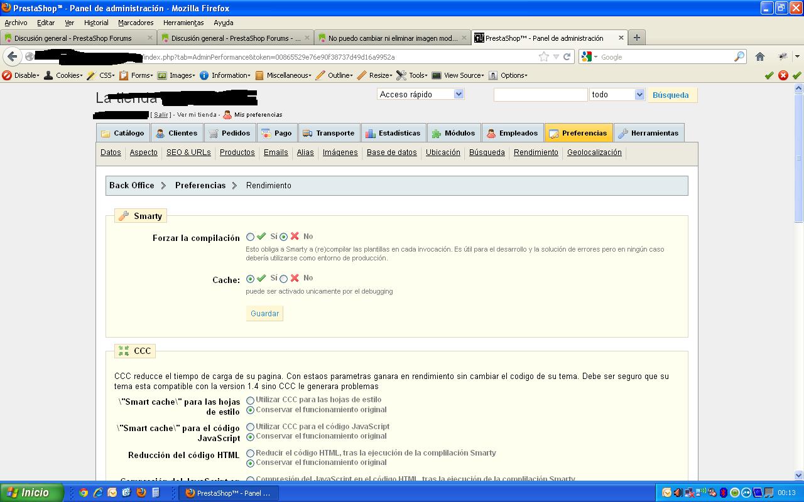
Task: Open the Images menu in developer toolbar
Action: [x=177, y=75]
